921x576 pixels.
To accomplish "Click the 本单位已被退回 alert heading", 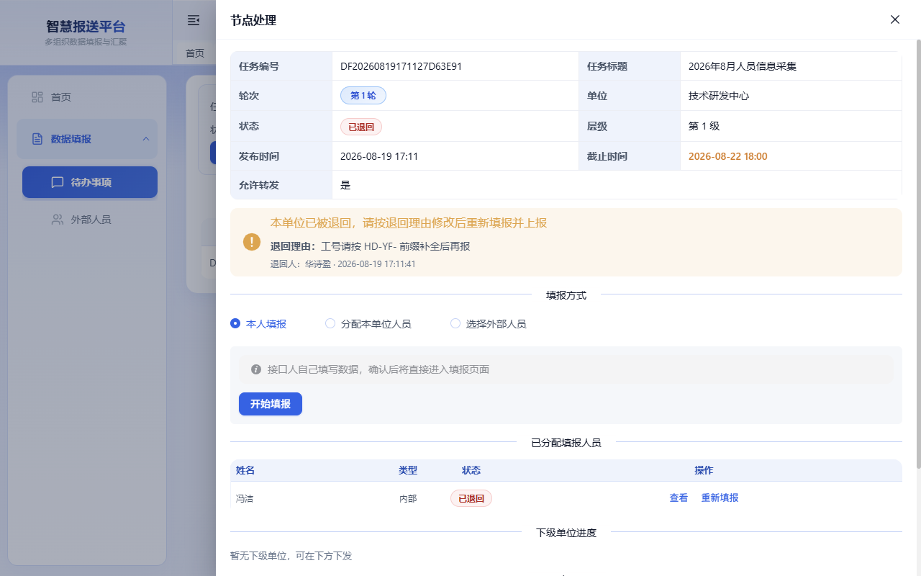I will 409,223.
